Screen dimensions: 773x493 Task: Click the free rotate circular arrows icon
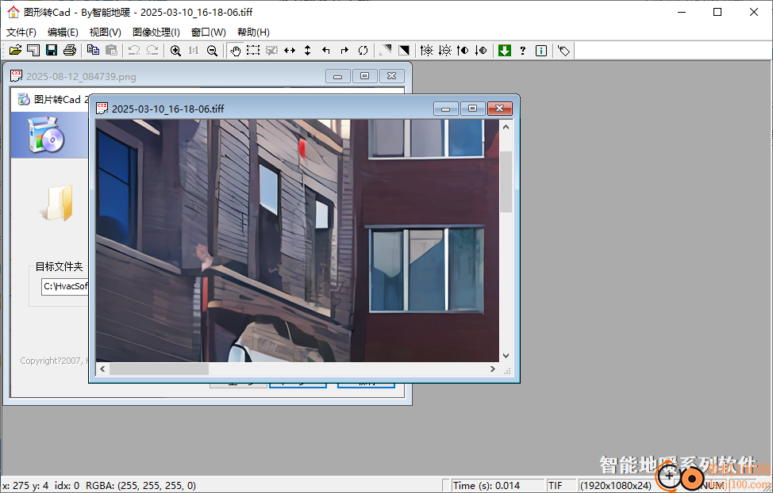pyautogui.click(x=363, y=50)
